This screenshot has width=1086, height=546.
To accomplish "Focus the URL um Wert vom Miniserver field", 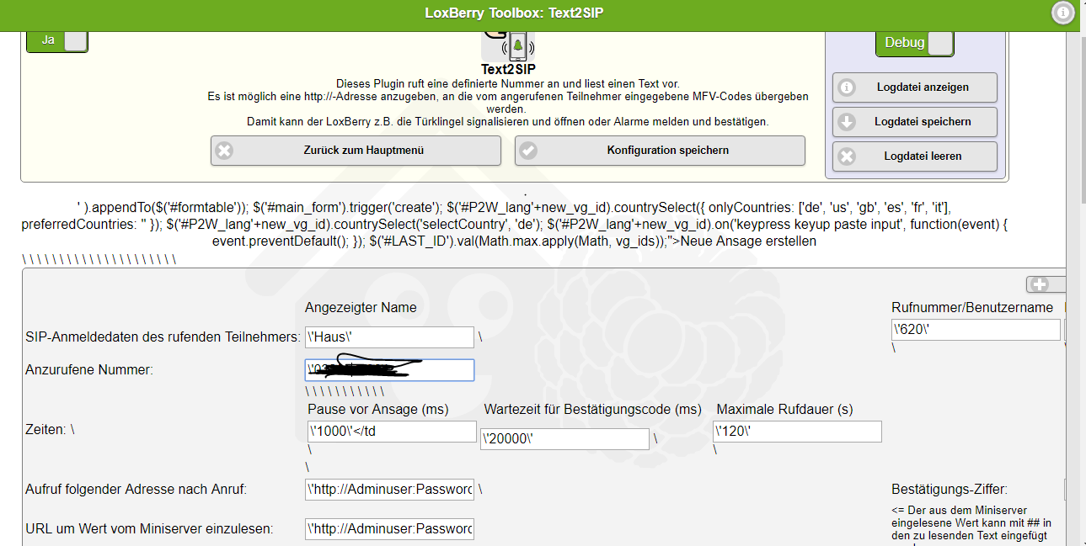I will click(x=389, y=529).
